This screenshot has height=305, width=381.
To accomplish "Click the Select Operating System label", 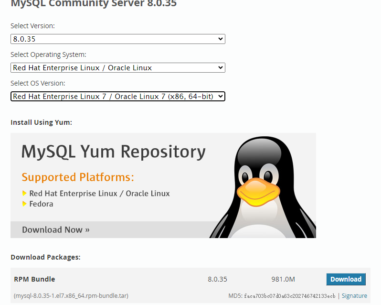I will 48,54.
